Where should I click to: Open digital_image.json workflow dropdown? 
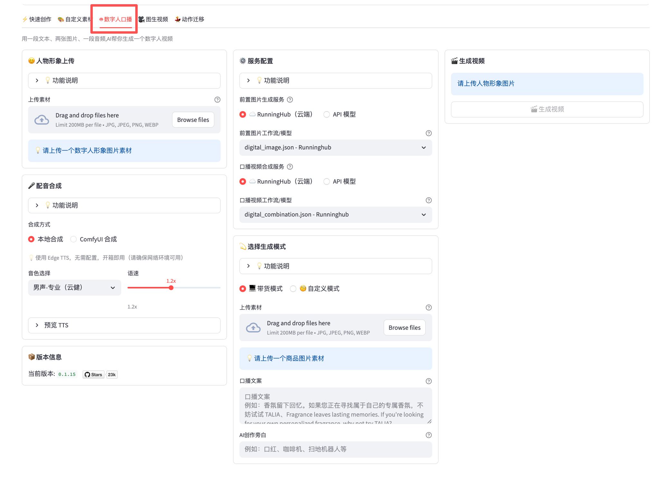pos(335,148)
